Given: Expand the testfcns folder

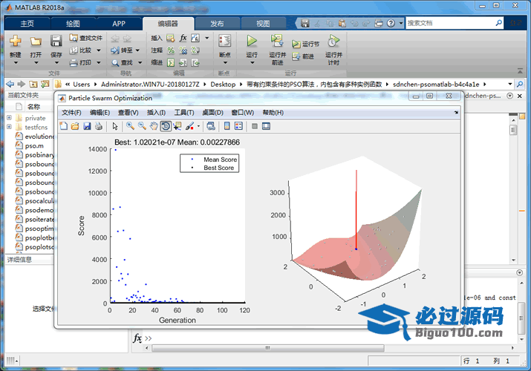Looking at the screenshot, I should pyautogui.click(x=9, y=127).
